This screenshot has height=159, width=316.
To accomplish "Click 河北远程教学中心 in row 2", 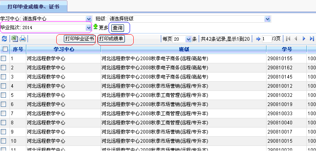I will point(46,68).
